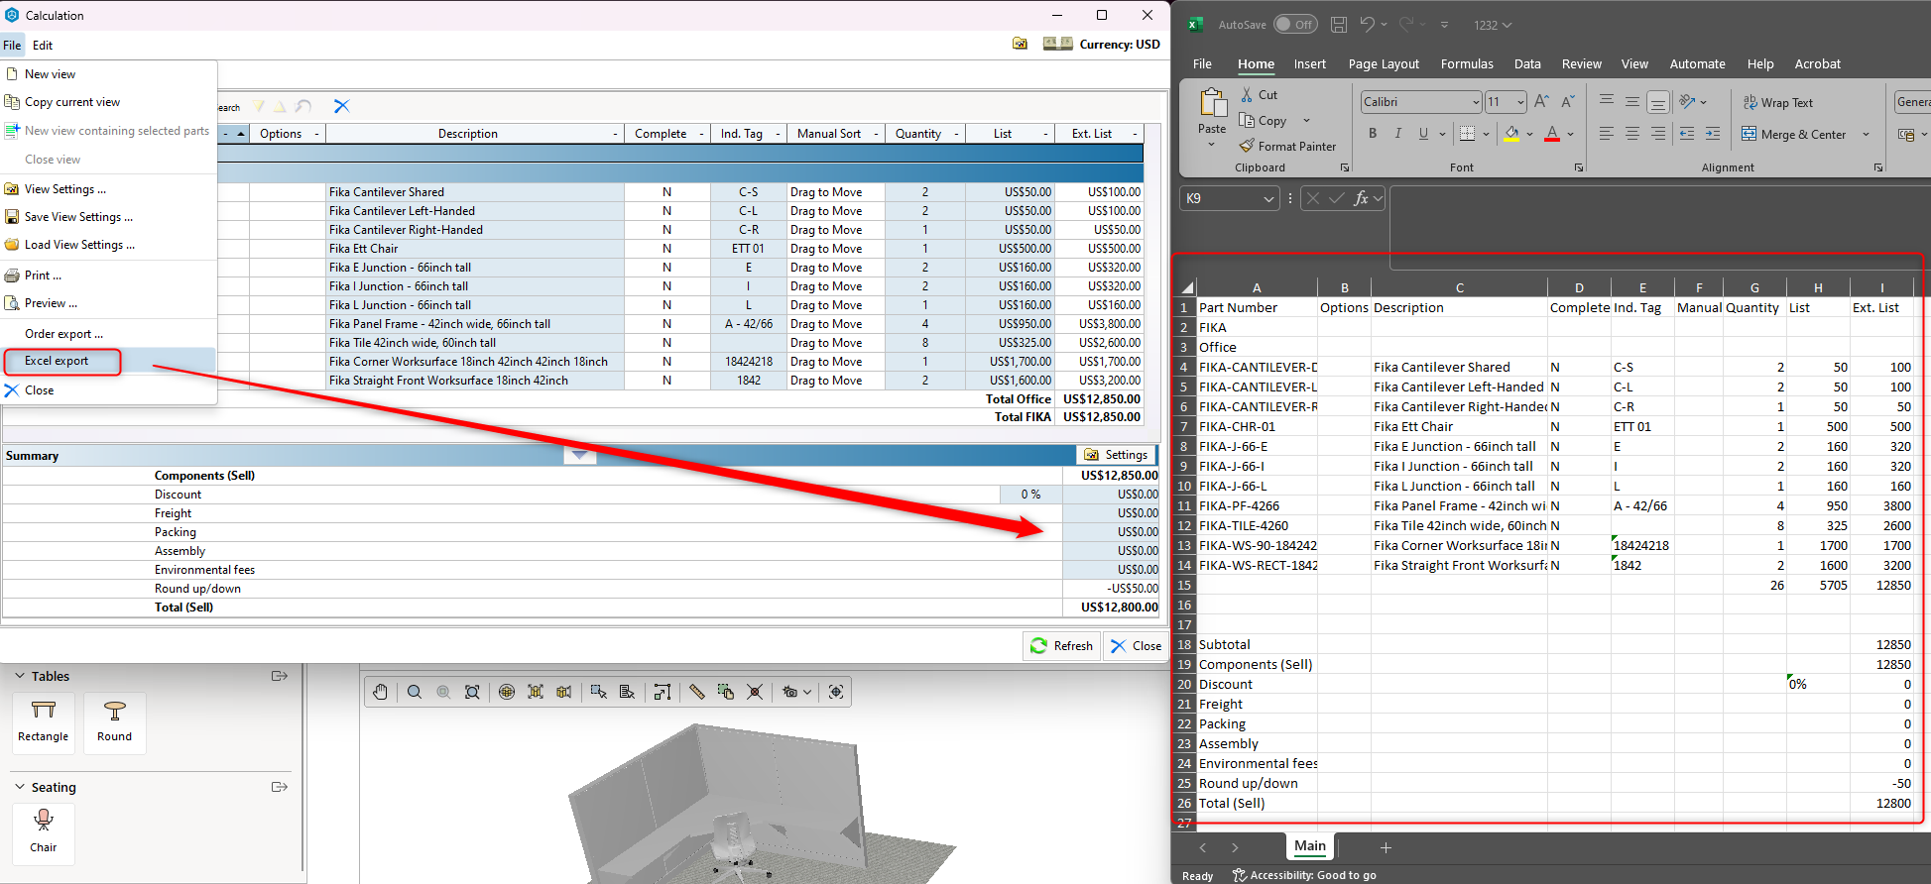Toggle Italic formatting in Excel

(1398, 133)
